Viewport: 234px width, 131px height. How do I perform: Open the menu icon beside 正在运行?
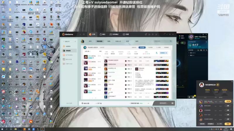tap(173, 103)
